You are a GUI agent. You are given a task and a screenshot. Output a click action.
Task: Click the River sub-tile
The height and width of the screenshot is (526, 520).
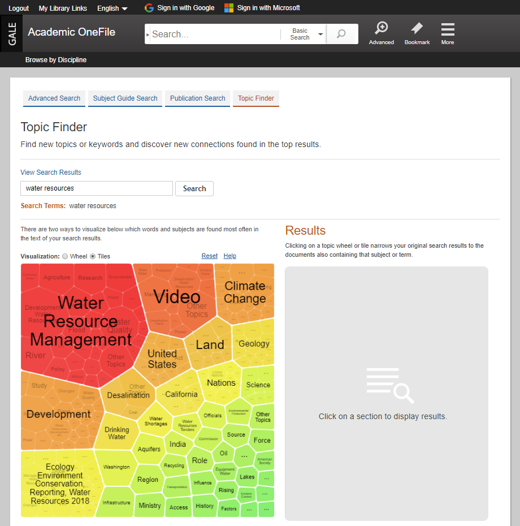(x=36, y=355)
